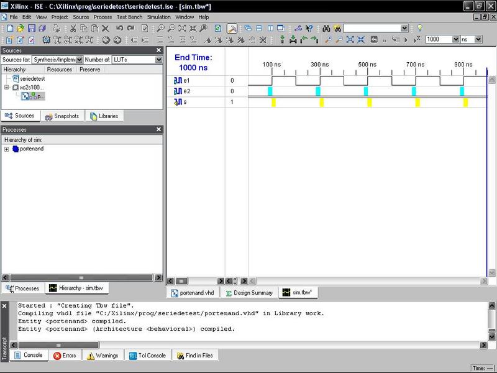Click the What's This help cursor icon

point(309,29)
